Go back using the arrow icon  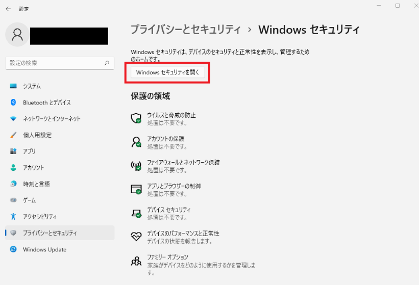[x=8, y=9]
